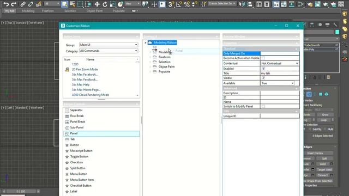Screen dimensions: 349x196
Task: Open the Curve Editor from toolbar
Action: tap(284, 4)
